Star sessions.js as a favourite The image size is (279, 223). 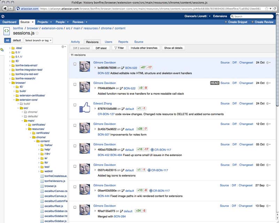tap(37, 33)
